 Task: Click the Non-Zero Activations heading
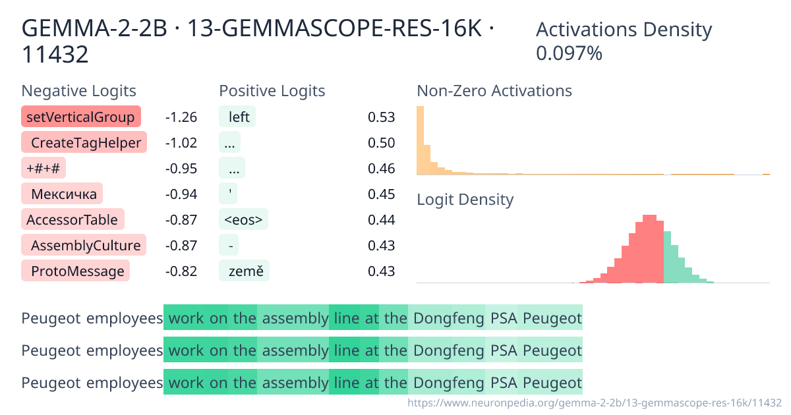(494, 91)
